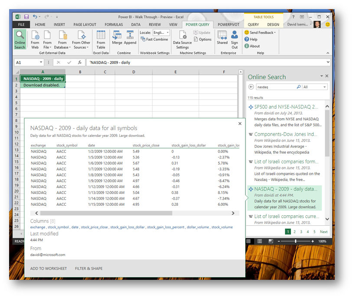Image resolution: width=353 pixels, height=298 pixels.
Task: Go back in Online Search pane
Action: [251, 87]
